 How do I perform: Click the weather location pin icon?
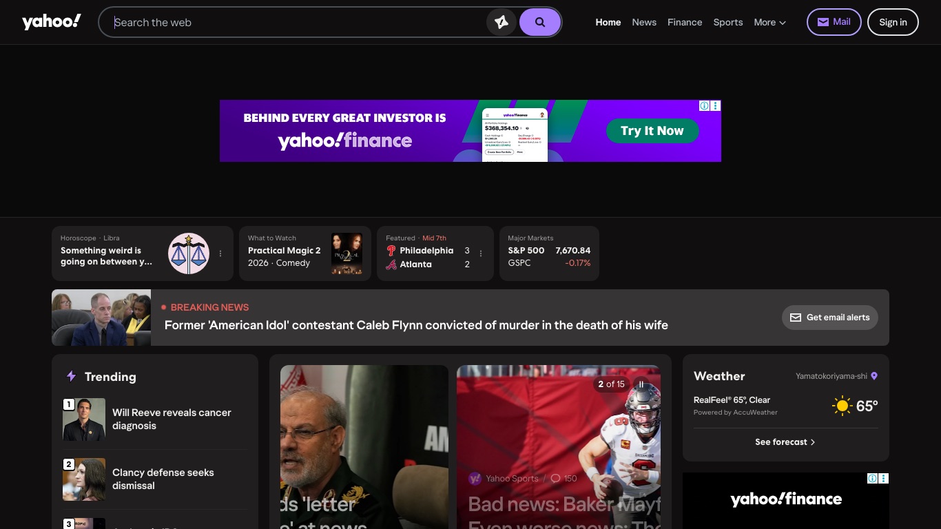874,376
